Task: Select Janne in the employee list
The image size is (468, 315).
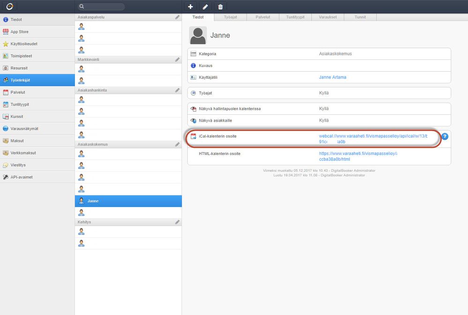Action: [x=128, y=201]
